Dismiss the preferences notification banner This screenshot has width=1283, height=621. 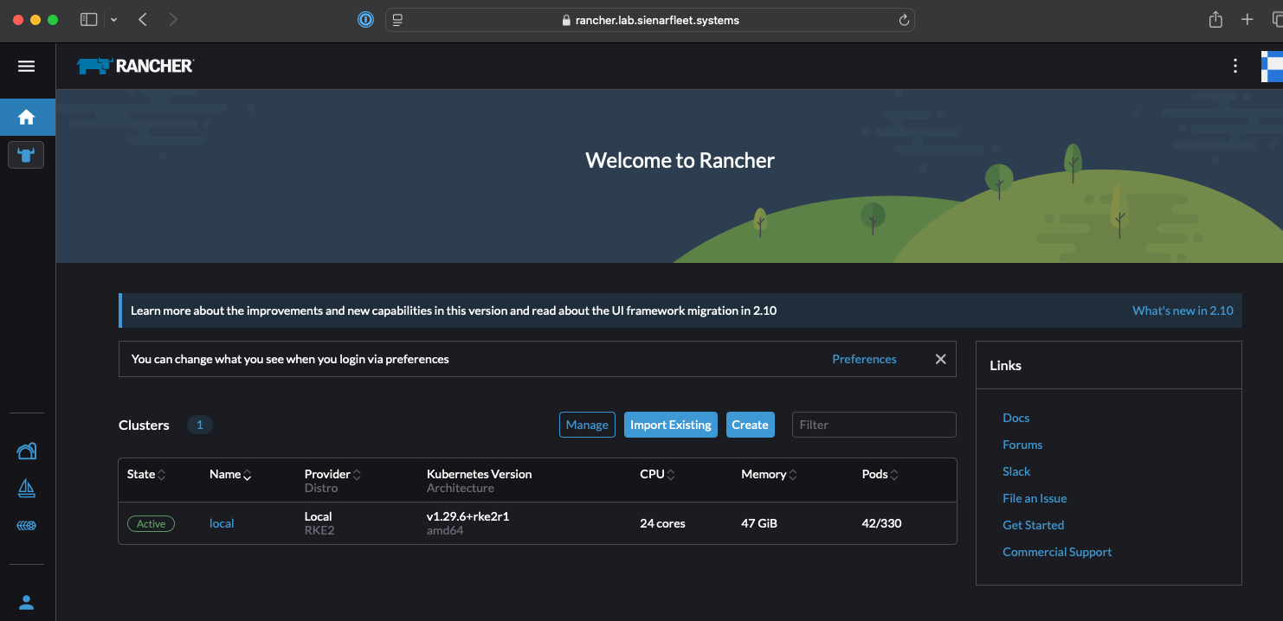point(940,358)
